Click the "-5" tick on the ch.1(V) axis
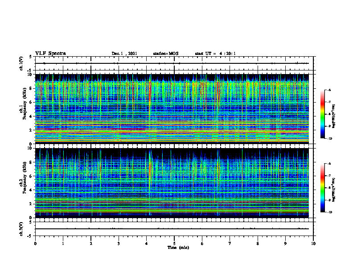The width and height of the screenshot is (353, 273). coord(30,70)
